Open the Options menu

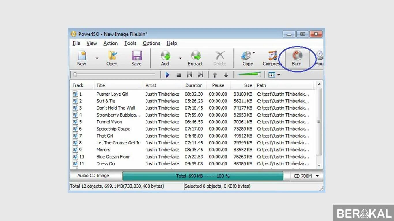151,43
